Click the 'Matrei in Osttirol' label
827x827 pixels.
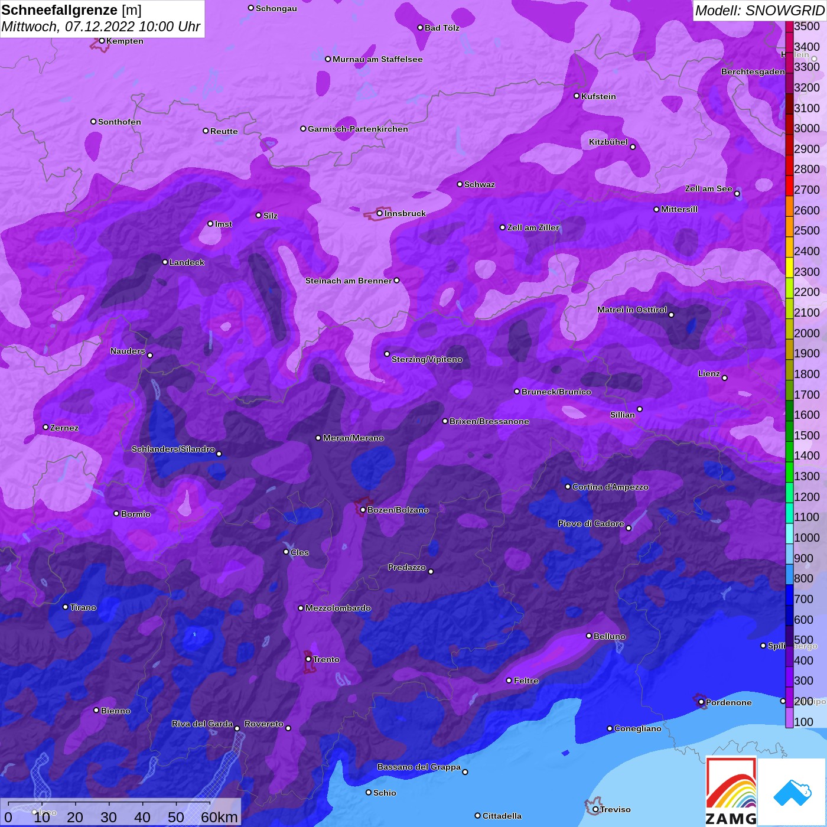coord(632,310)
